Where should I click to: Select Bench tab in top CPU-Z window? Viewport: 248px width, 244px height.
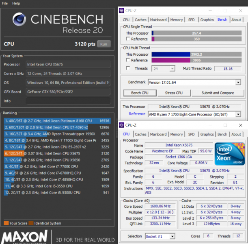(x=222, y=20)
